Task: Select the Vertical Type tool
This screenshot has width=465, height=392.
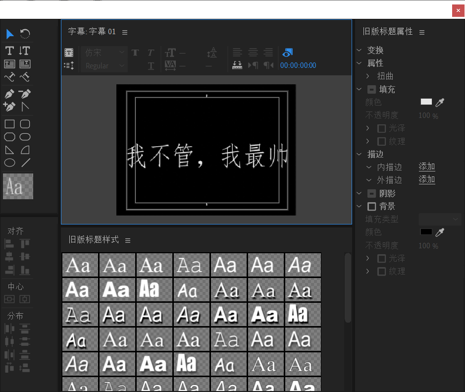Action: pos(24,51)
